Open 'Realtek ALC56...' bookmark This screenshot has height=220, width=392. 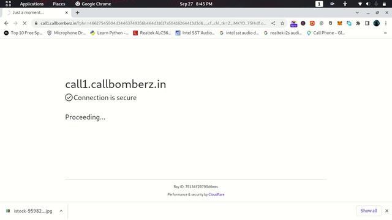tap(152, 32)
